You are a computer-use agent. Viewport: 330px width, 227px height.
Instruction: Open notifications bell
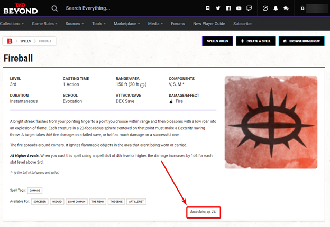[x=276, y=8]
